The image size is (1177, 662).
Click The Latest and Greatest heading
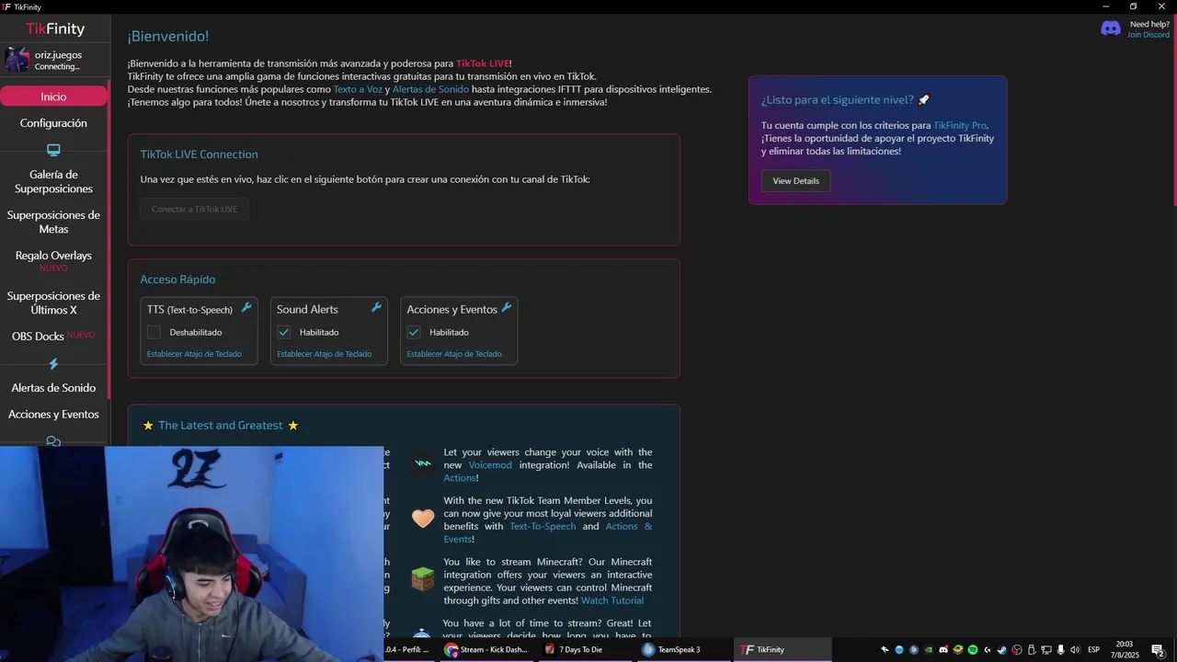coord(221,426)
